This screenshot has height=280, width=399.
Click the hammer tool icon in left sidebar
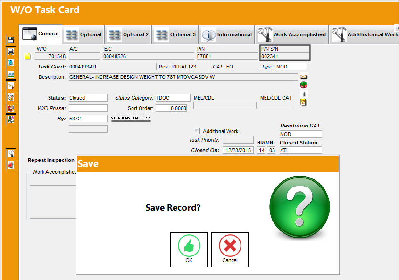tap(11, 153)
